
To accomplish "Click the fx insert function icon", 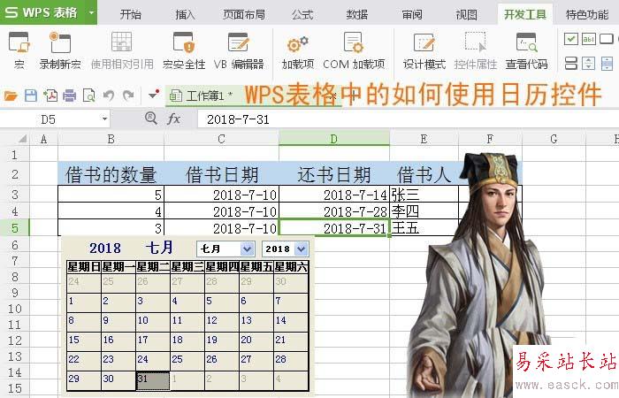I will pos(173,119).
